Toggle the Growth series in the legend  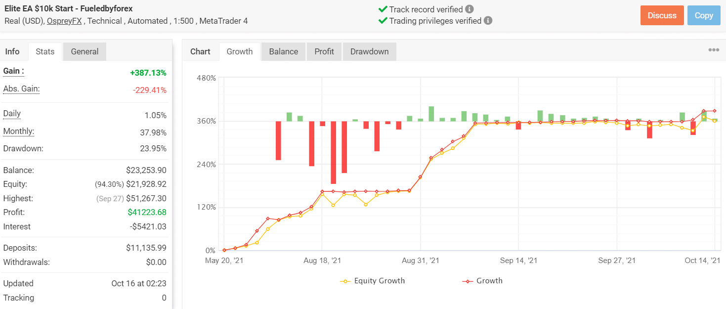[482, 280]
